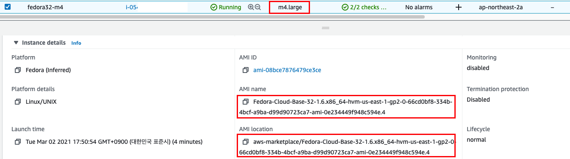Click the panel resize handle divider
Screen dimensions: 570x159
pos(326,27)
